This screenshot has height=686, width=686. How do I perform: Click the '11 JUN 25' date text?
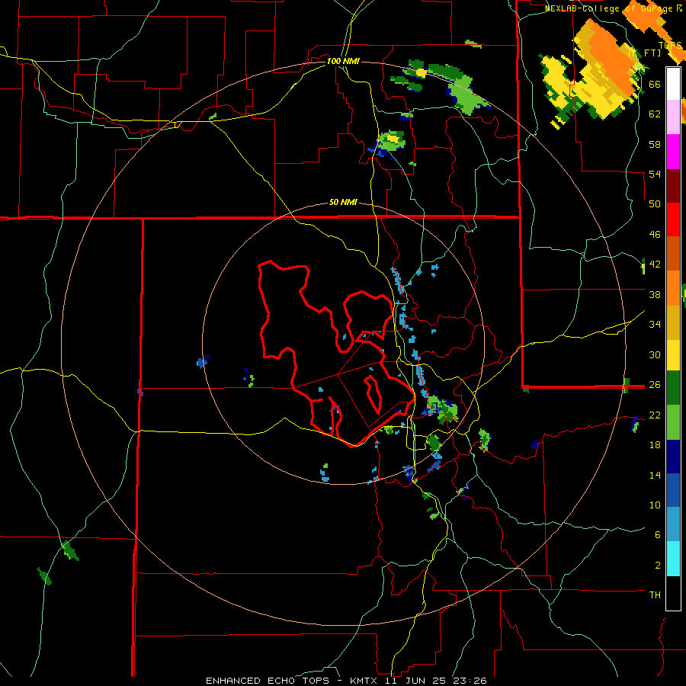(416, 681)
